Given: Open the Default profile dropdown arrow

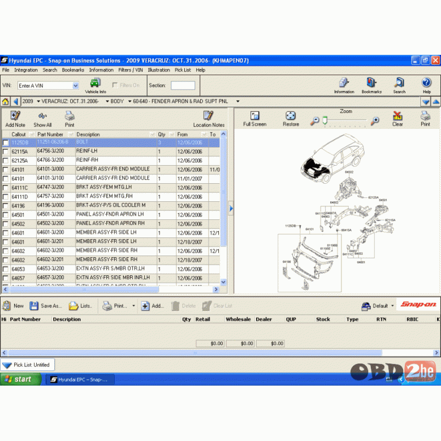Looking at the screenshot, I should point(392,306).
